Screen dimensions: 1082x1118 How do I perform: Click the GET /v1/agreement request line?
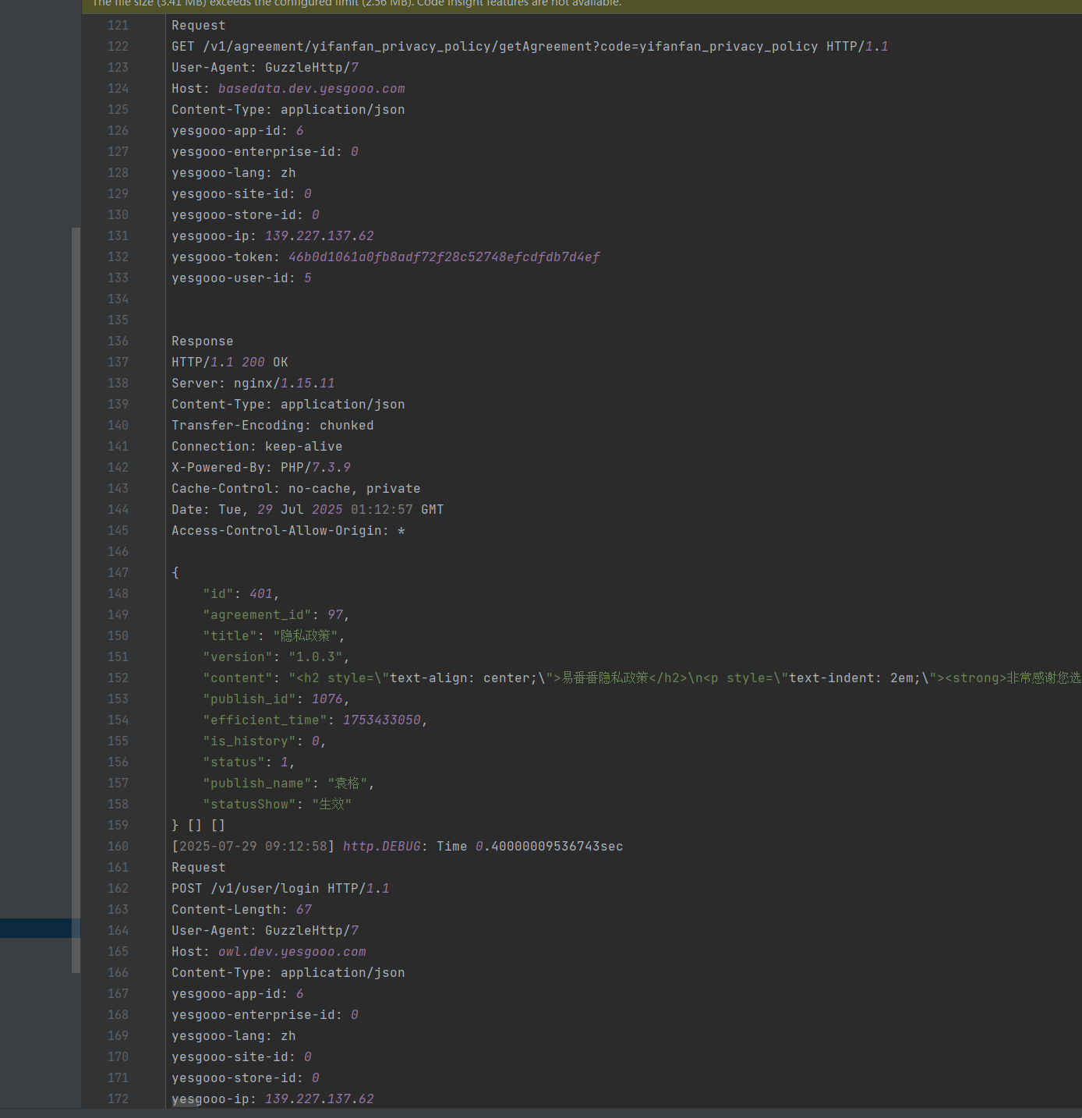(530, 47)
